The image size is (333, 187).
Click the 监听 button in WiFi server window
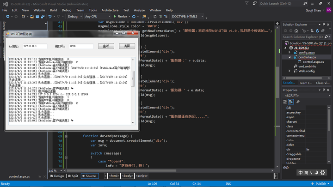pos(105,46)
